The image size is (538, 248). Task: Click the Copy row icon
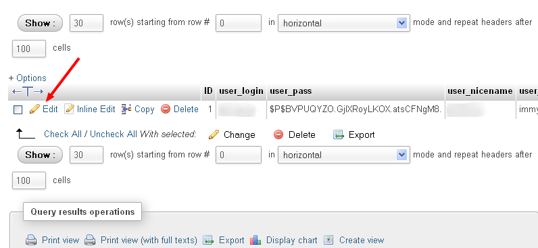pos(126,109)
